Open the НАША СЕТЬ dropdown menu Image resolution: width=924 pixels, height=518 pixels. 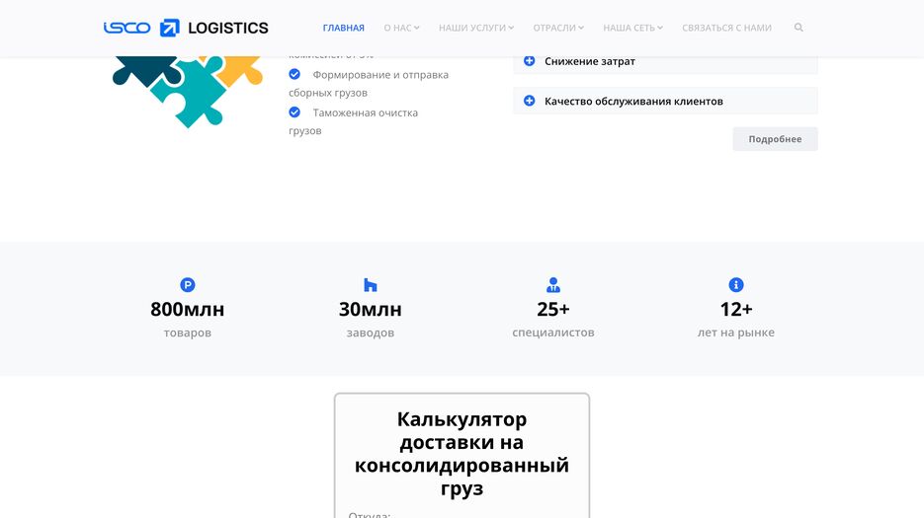[632, 28]
